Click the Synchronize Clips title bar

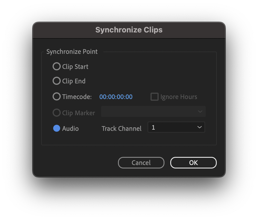129,30
